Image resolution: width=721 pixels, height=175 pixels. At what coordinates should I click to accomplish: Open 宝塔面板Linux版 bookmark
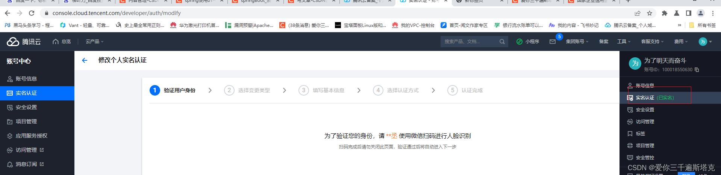(360, 25)
